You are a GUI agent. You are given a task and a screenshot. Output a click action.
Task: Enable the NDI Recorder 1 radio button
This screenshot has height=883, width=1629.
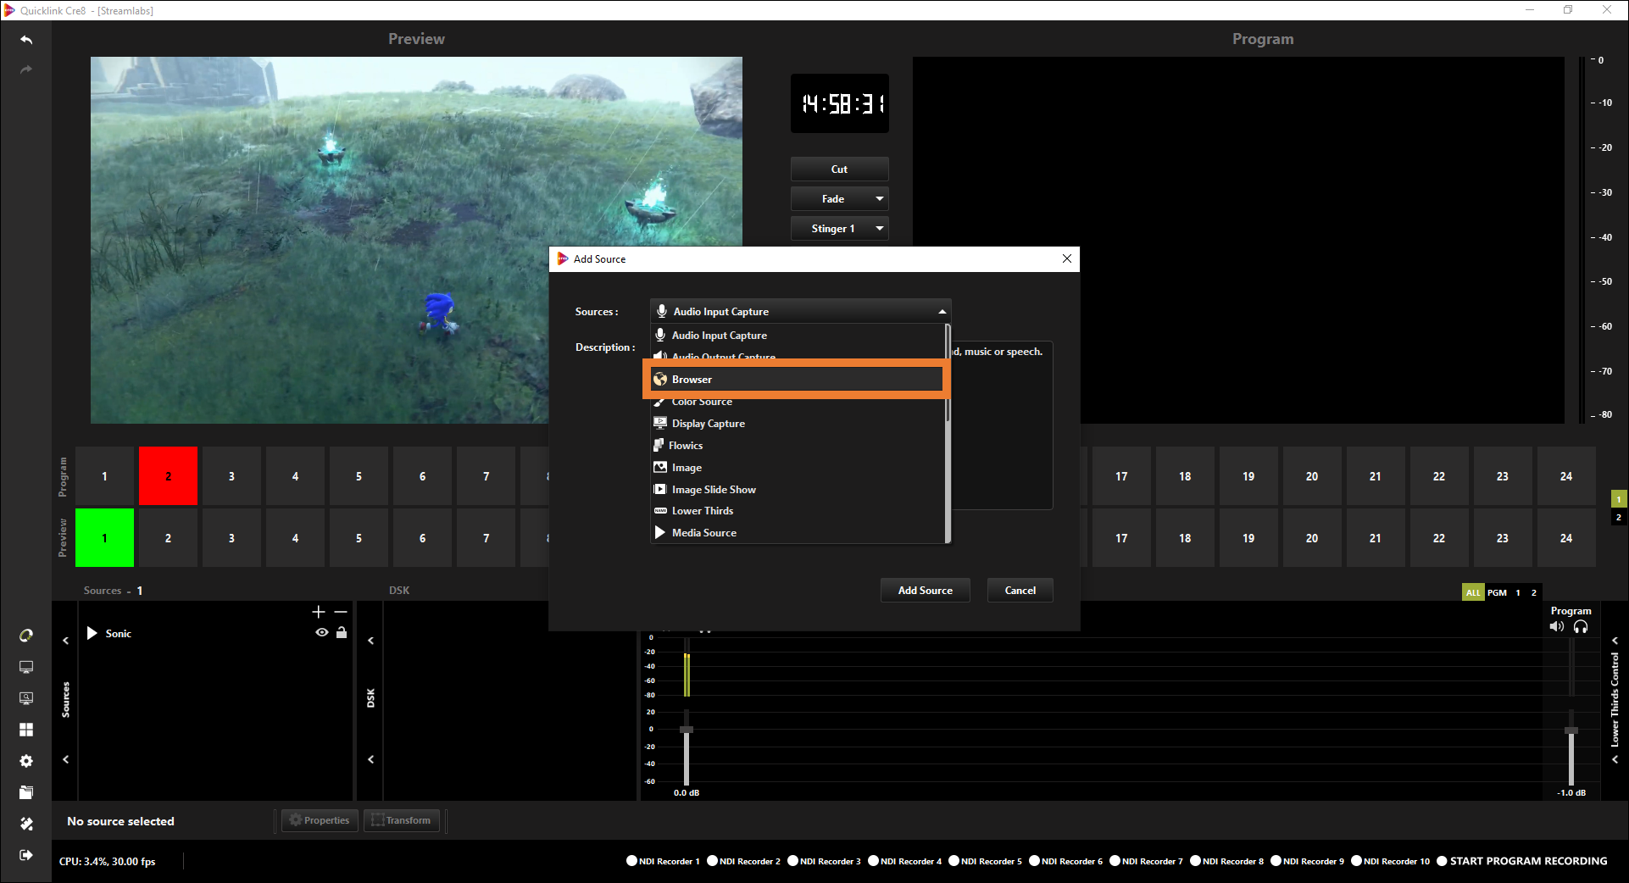click(631, 861)
